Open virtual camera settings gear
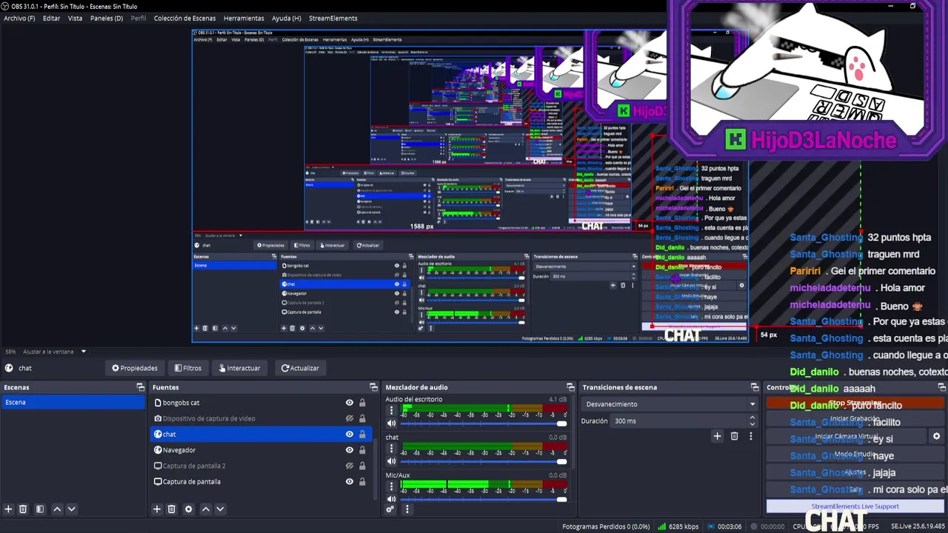Image resolution: width=948 pixels, height=533 pixels. (x=936, y=437)
